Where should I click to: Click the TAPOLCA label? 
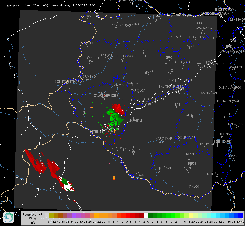(138, 90)
